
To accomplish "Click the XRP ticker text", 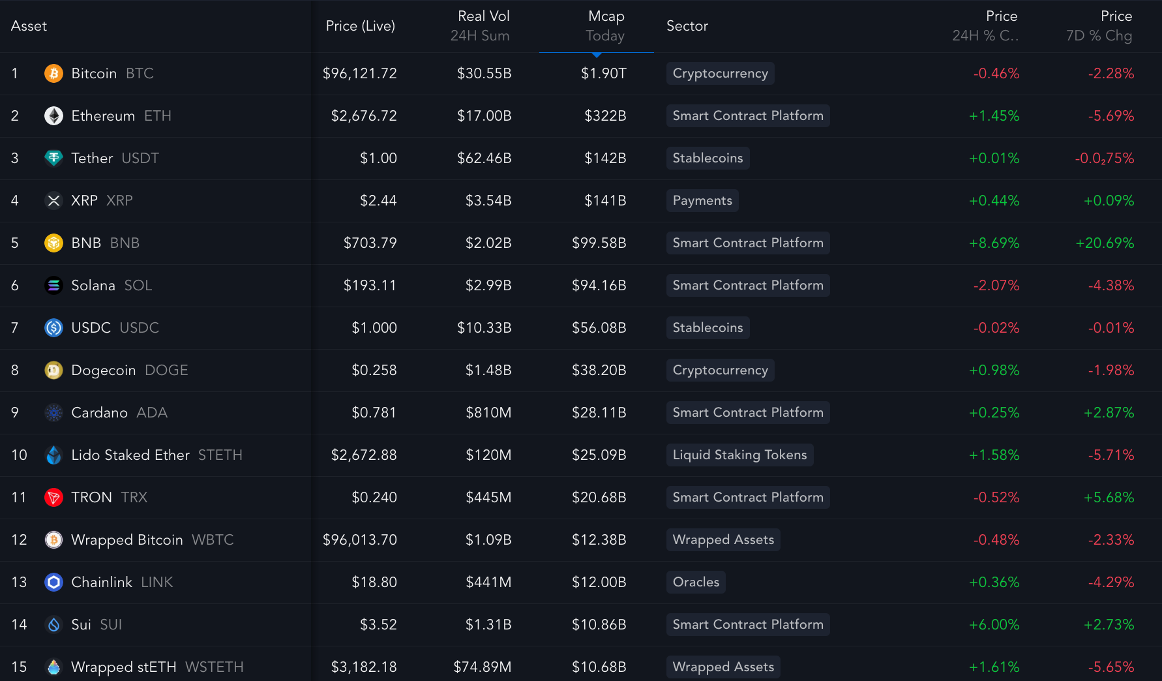I will tap(119, 201).
